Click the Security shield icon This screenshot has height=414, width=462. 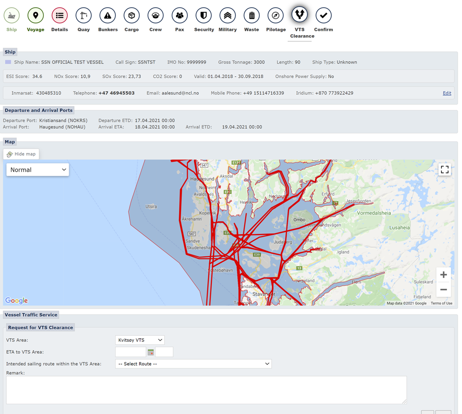point(204,16)
